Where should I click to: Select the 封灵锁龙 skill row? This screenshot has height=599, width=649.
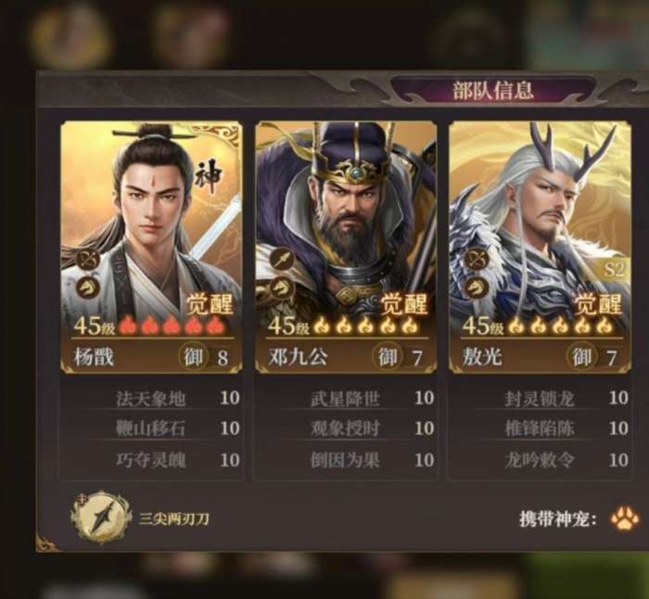click(541, 398)
